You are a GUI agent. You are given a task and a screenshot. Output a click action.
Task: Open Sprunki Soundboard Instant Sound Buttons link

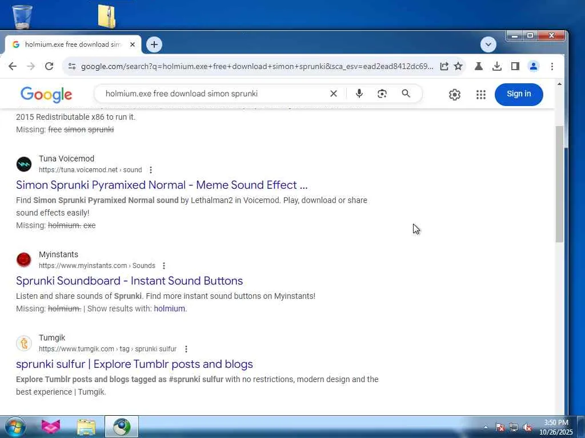pyautogui.click(x=130, y=281)
